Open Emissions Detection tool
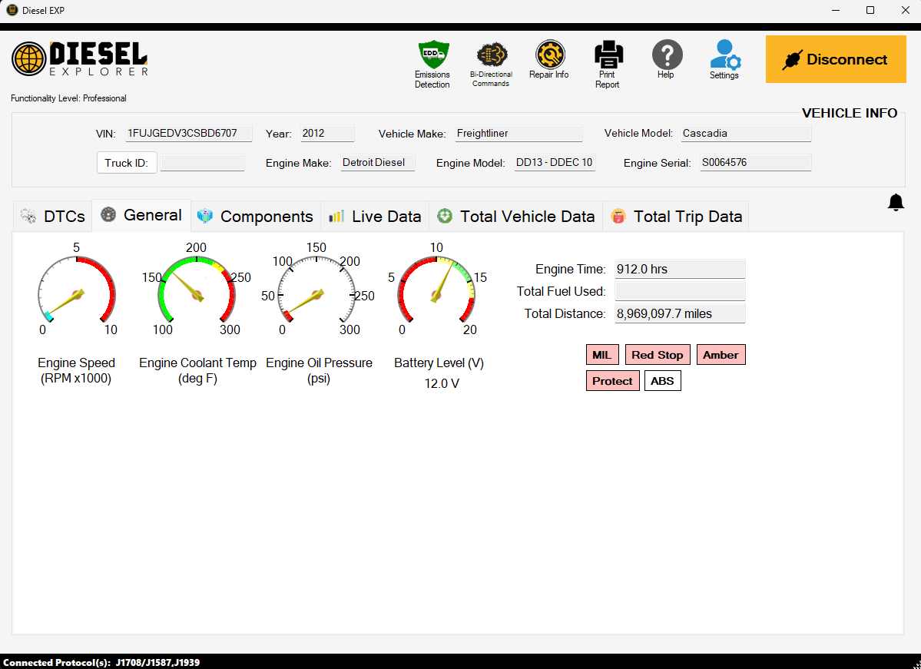Image resolution: width=921 pixels, height=669 pixels. pyautogui.click(x=433, y=64)
